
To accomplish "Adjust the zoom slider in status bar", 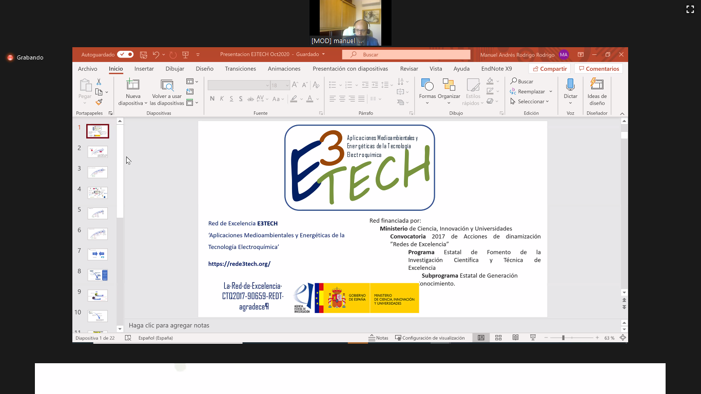I will [563, 338].
